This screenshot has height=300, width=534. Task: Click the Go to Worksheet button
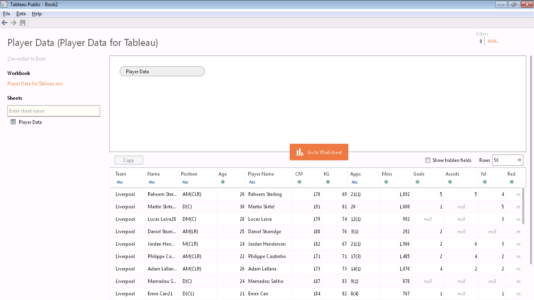pyautogui.click(x=319, y=152)
